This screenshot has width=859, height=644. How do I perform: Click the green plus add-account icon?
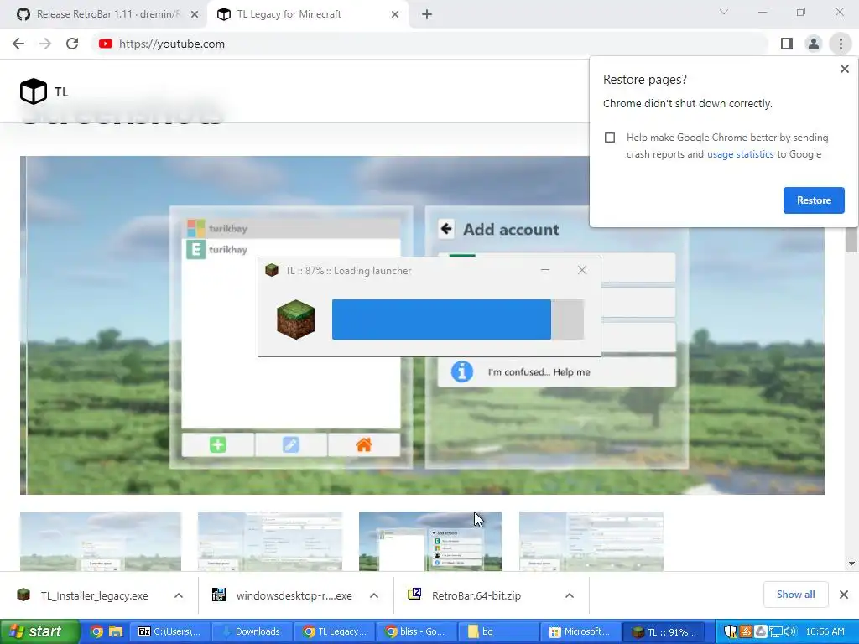tap(217, 444)
